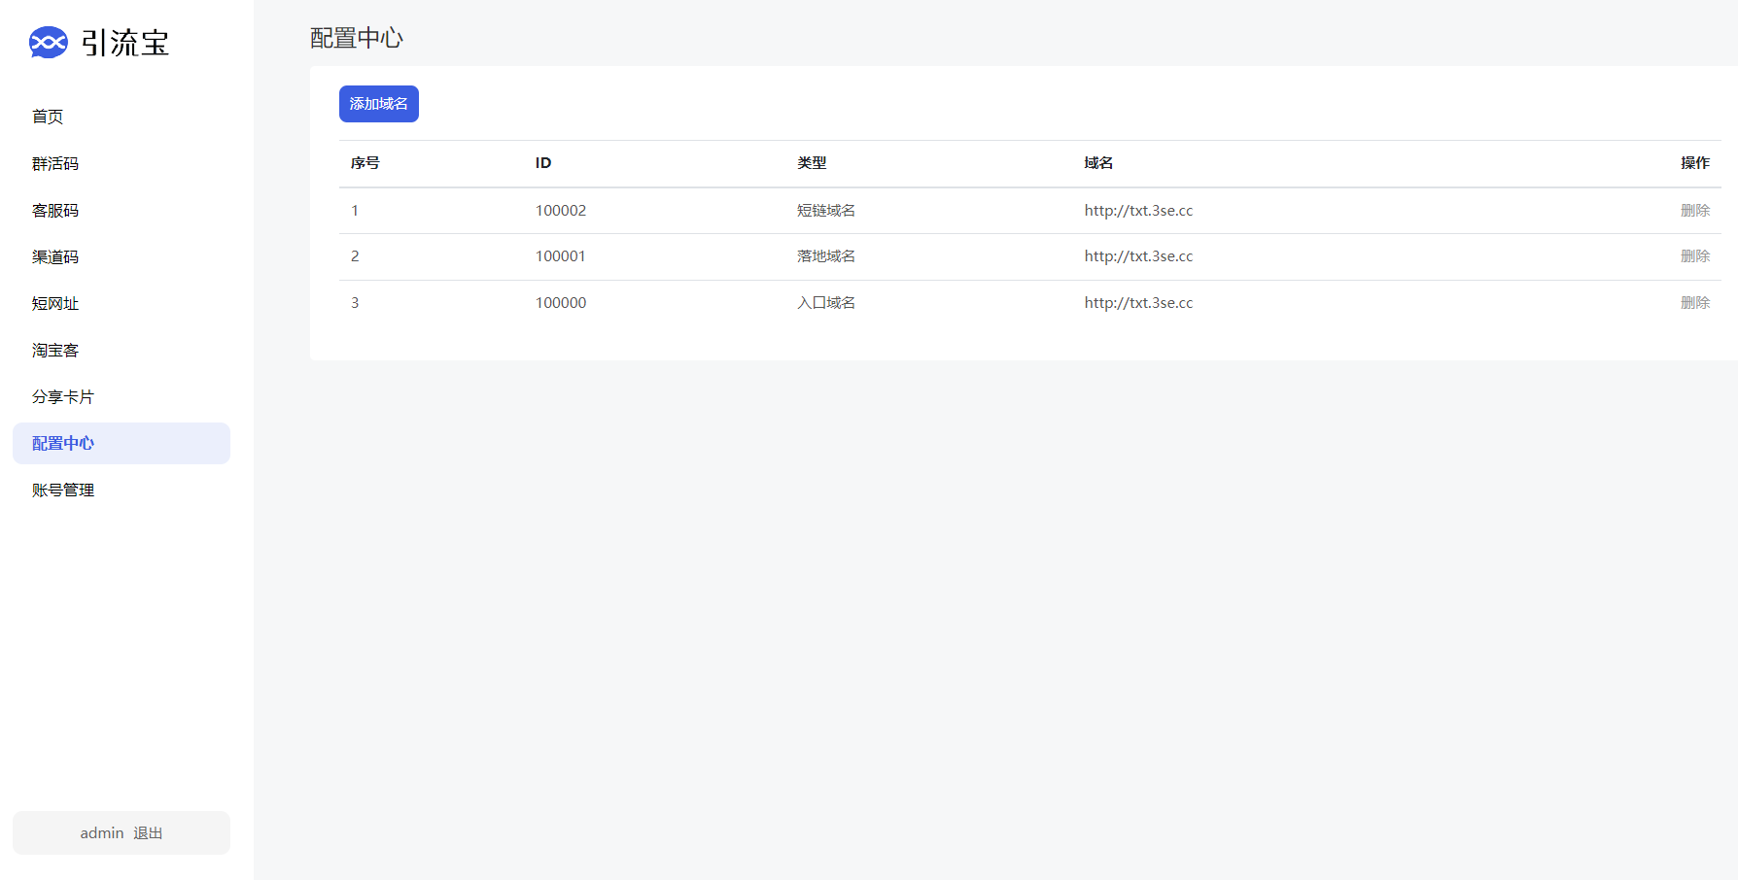Click ID 100001 cell
1738x880 pixels.
561,255
